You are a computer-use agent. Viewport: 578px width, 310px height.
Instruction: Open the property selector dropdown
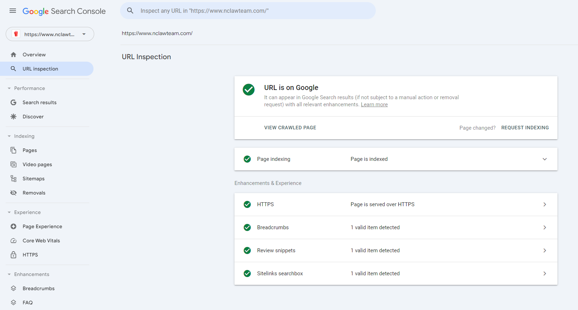coord(50,34)
